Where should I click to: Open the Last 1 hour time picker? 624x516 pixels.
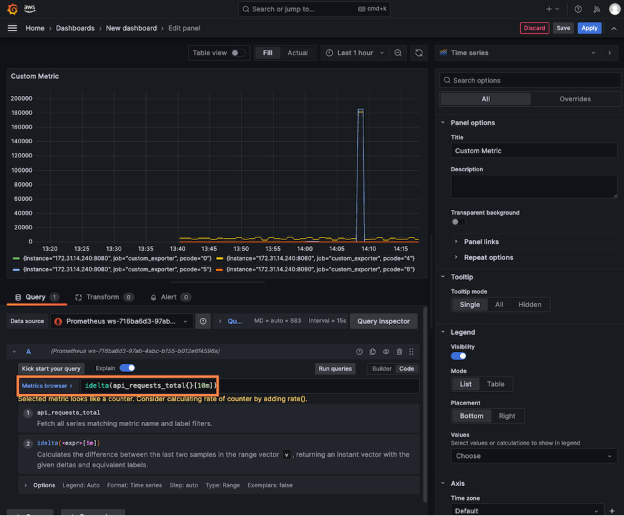355,53
